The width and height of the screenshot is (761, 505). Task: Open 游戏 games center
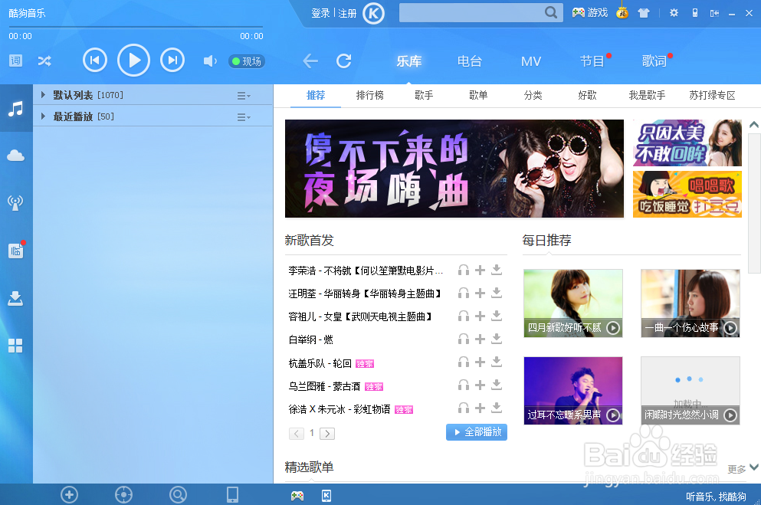pyautogui.click(x=589, y=12)
